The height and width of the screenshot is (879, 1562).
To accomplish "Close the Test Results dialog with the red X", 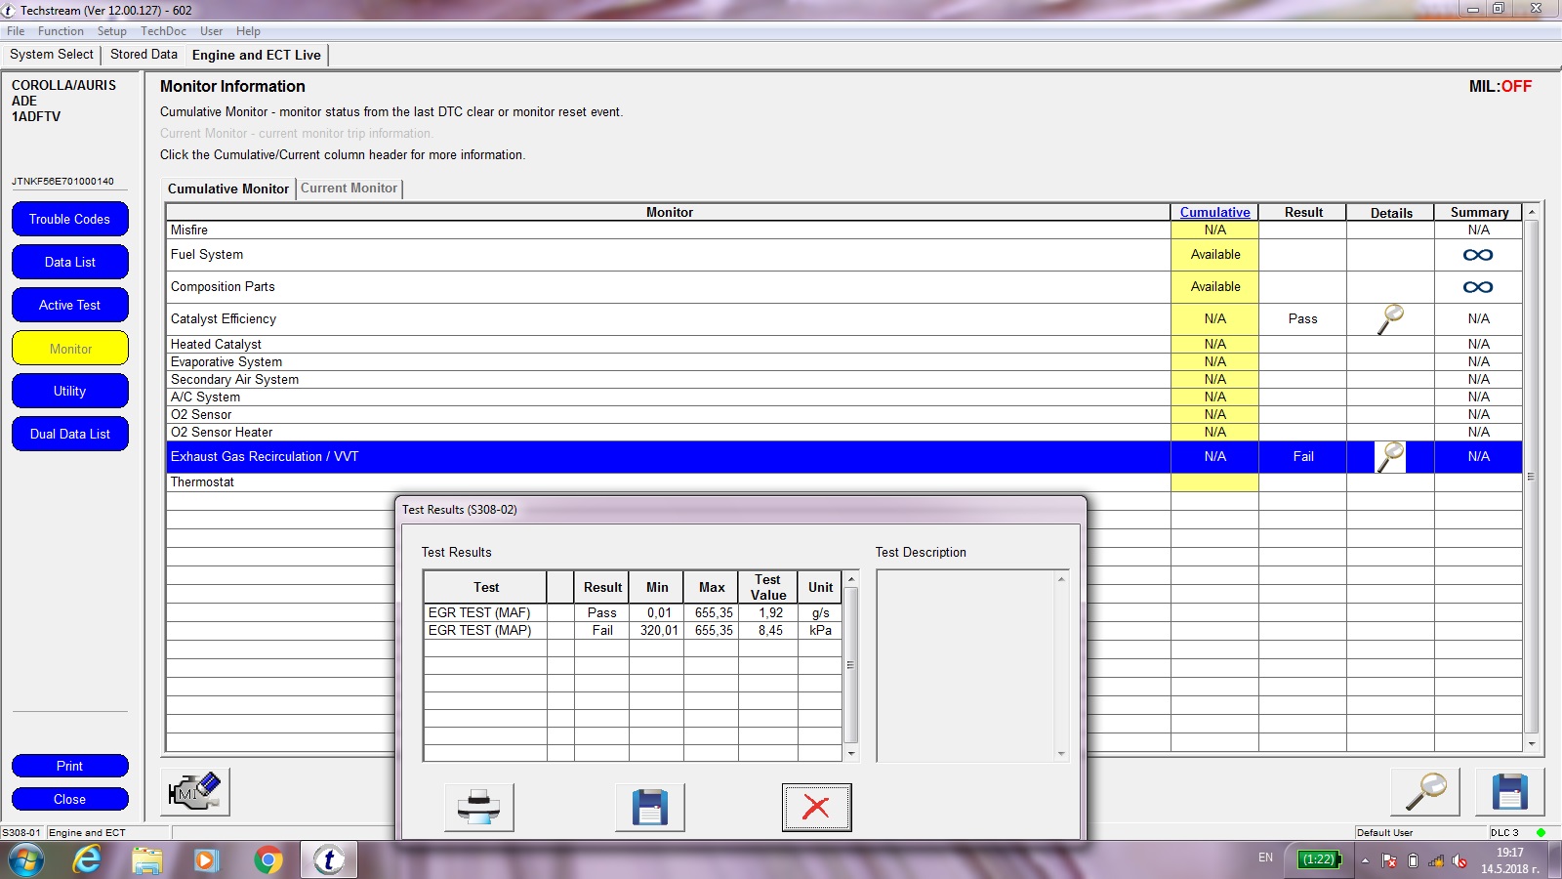I will pos(816,808).
